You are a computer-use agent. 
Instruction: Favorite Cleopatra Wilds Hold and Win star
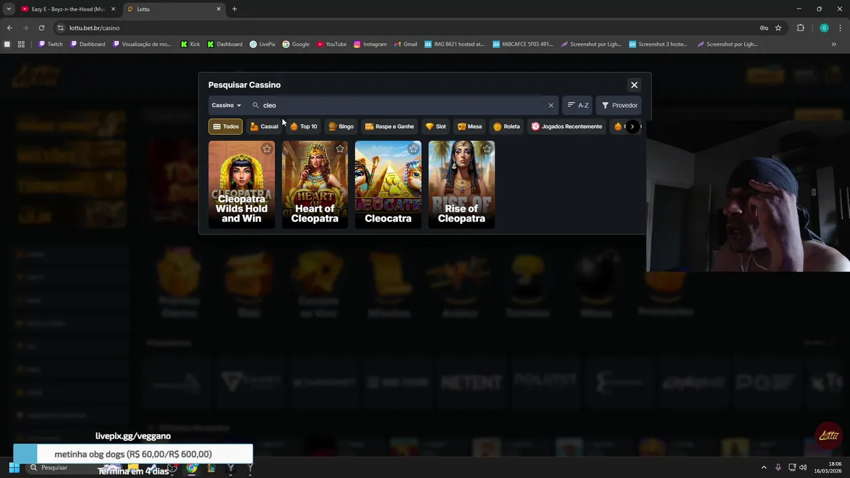[x=266, y=149]
